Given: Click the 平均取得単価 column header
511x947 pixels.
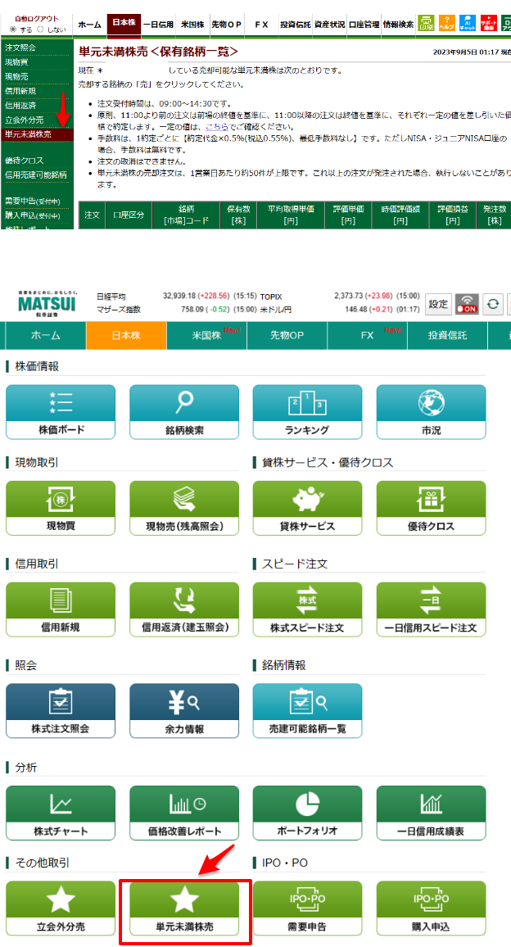Looking at the screenshot, I should point(292,215).
